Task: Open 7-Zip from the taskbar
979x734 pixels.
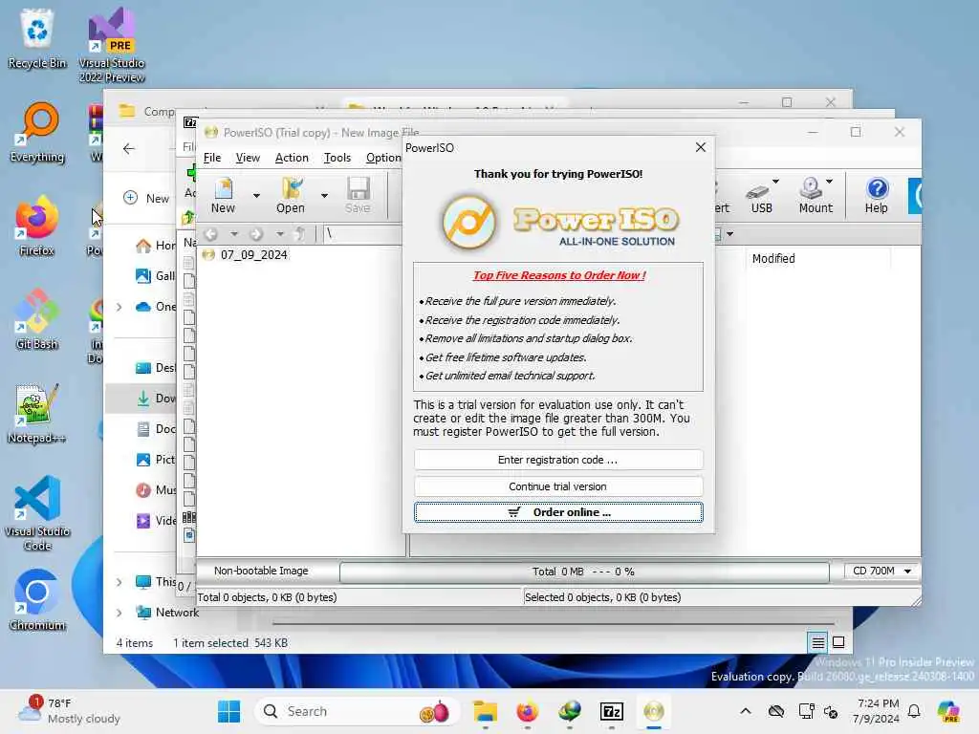Action: coord(612,711)
